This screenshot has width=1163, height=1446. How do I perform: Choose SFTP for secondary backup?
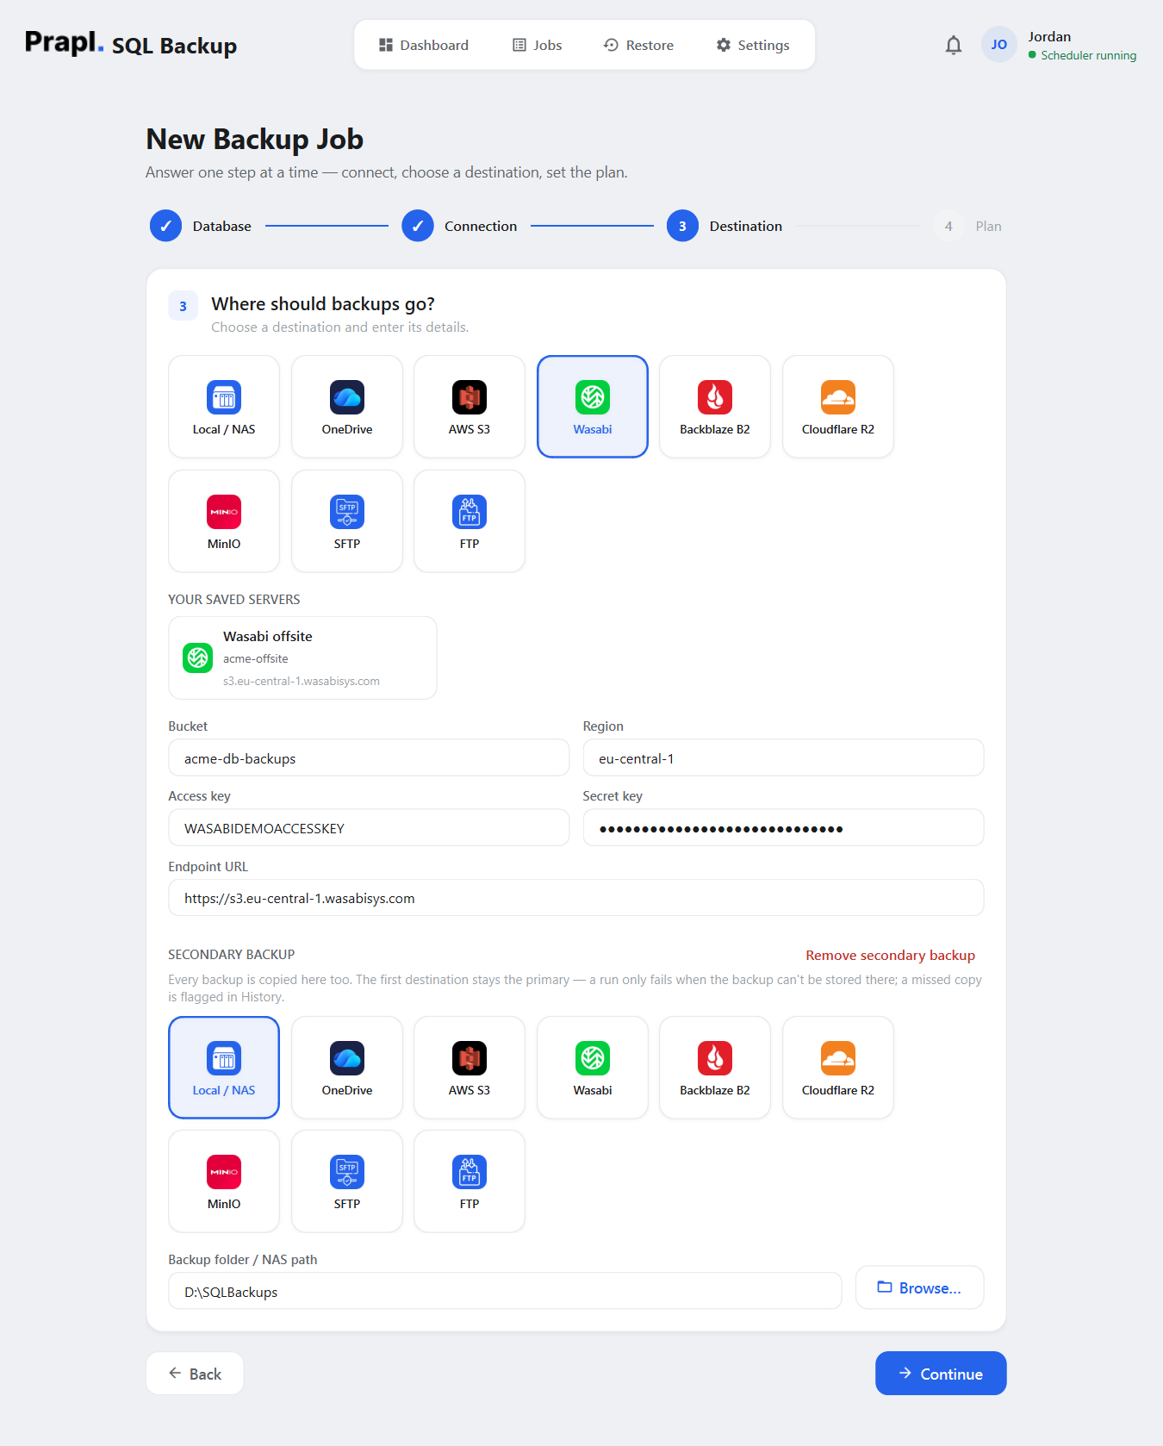(347, 1181)
